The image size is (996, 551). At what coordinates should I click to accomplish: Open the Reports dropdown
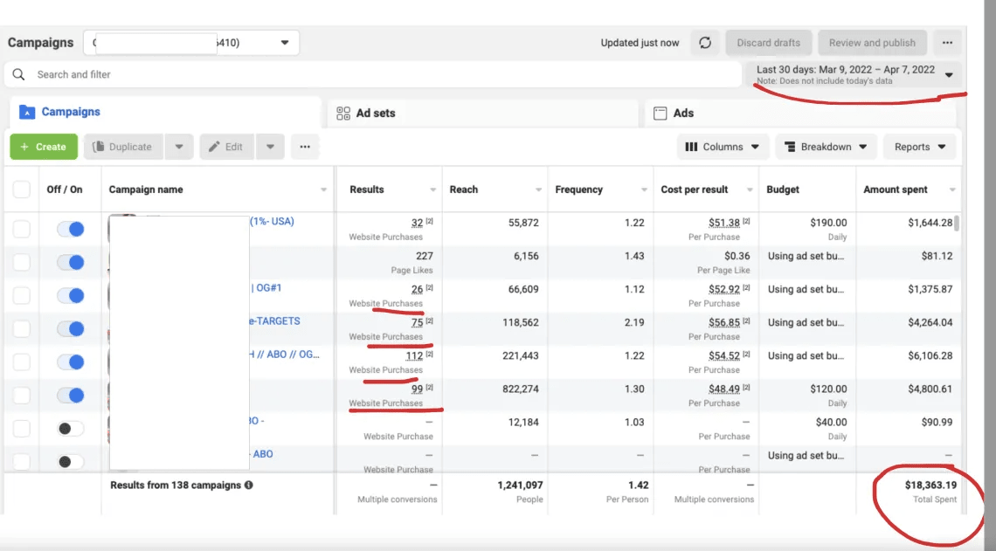coord(920,147)
